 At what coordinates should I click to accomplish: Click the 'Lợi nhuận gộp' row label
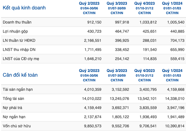[15, 32]
